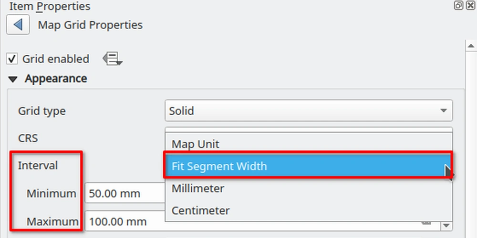The width and height of the screenshot is (477, 238).
Task: Click the vertical scrollbar track
Action: tap(471, 144)
